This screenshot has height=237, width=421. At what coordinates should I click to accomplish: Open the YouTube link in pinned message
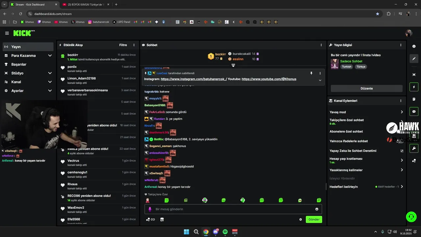click(269, 79)
